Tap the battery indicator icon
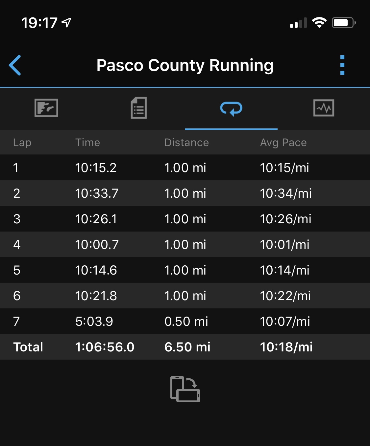Image resolution: width=370 pixels, height=446 pixels. click(x=343, y=23)
